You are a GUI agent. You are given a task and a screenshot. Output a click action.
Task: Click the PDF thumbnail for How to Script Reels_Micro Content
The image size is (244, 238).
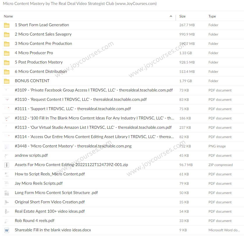coord(7,174)
